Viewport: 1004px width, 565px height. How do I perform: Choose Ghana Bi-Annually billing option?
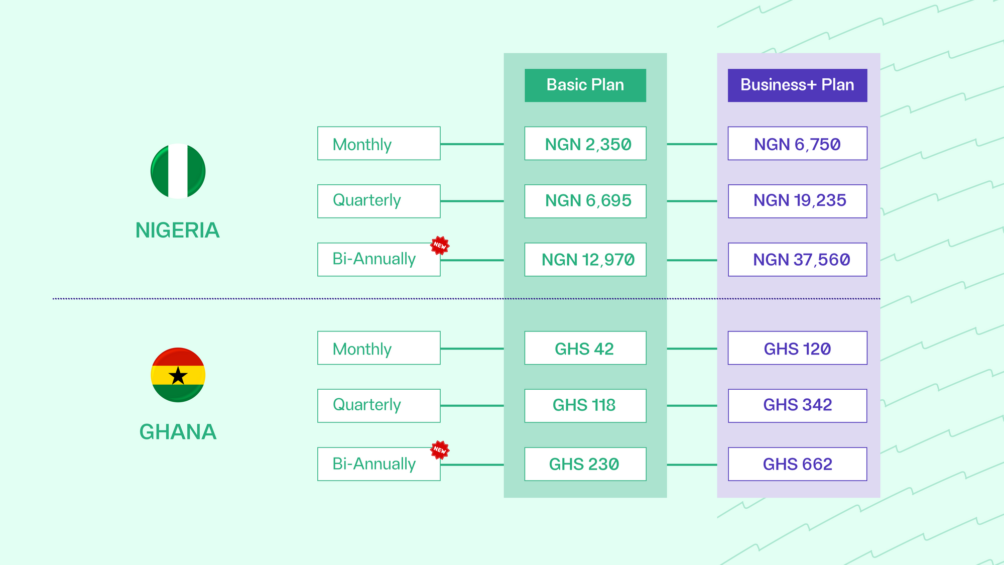(x=379, y=464)
